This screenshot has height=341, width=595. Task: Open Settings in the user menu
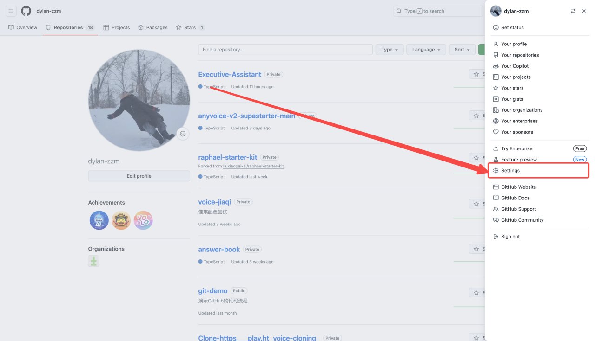tap(510, 171)
